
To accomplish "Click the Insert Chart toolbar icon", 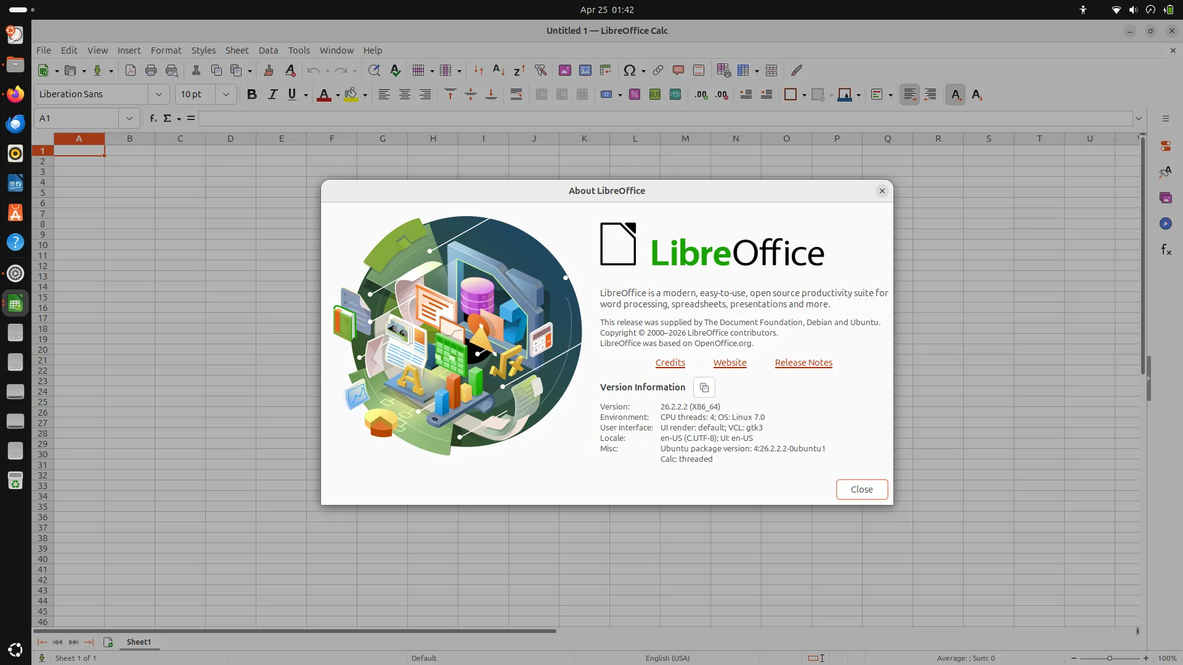I will point(585,70).
